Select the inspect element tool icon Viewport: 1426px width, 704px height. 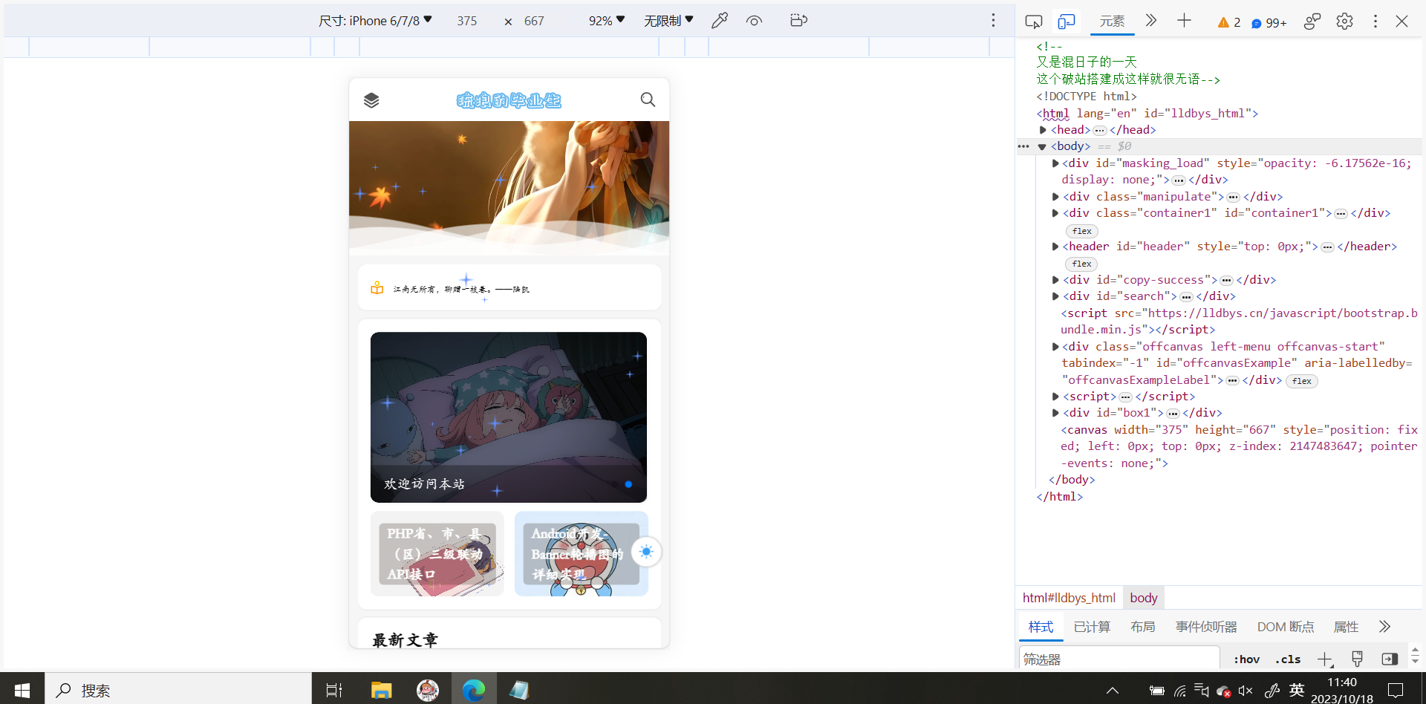(x=1033, y=22)
